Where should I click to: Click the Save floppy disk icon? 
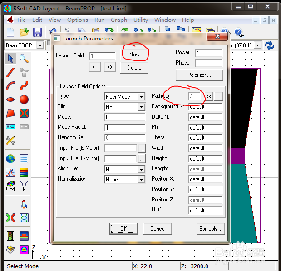click(x=37, y=32)
